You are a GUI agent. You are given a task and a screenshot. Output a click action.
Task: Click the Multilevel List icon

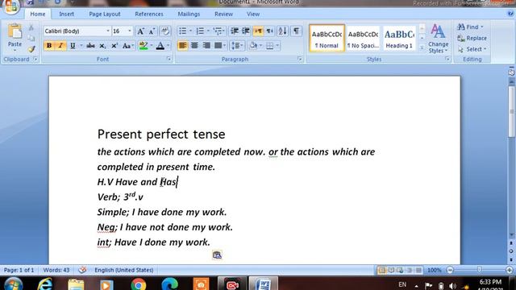217,31
